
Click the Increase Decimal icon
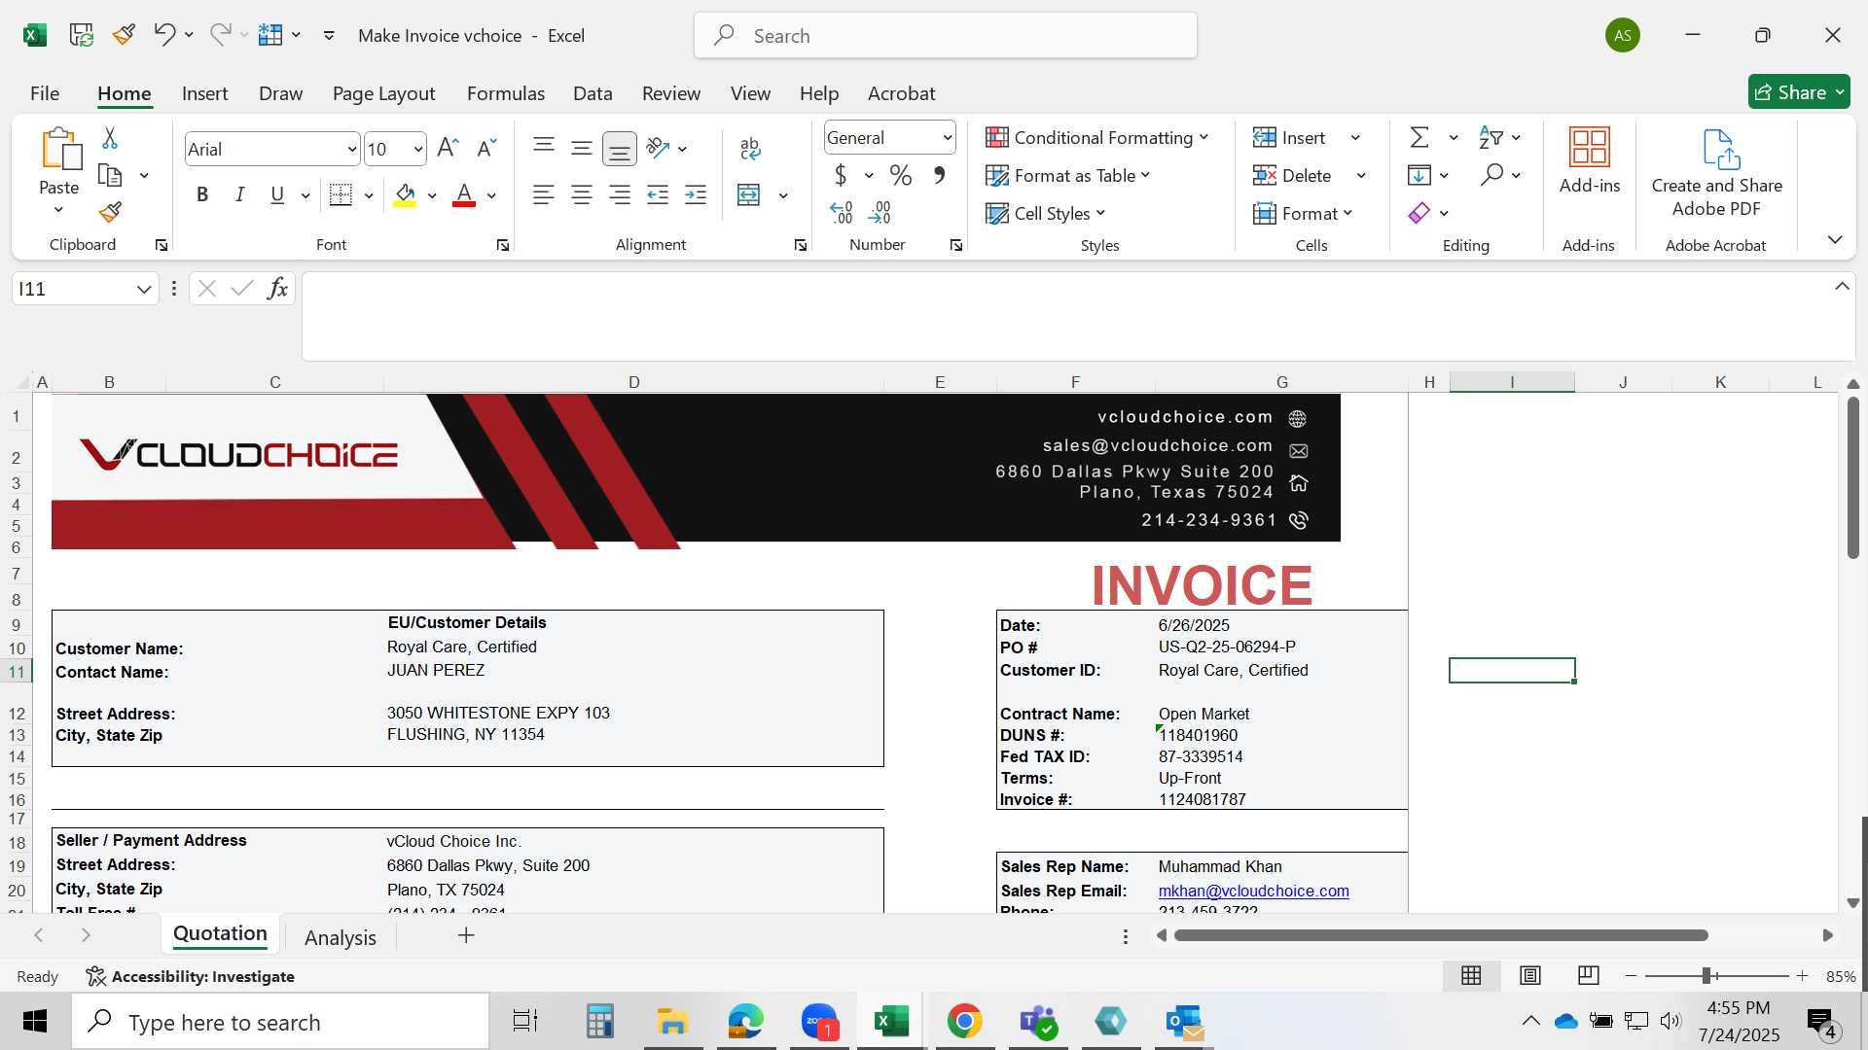[842, 212]
